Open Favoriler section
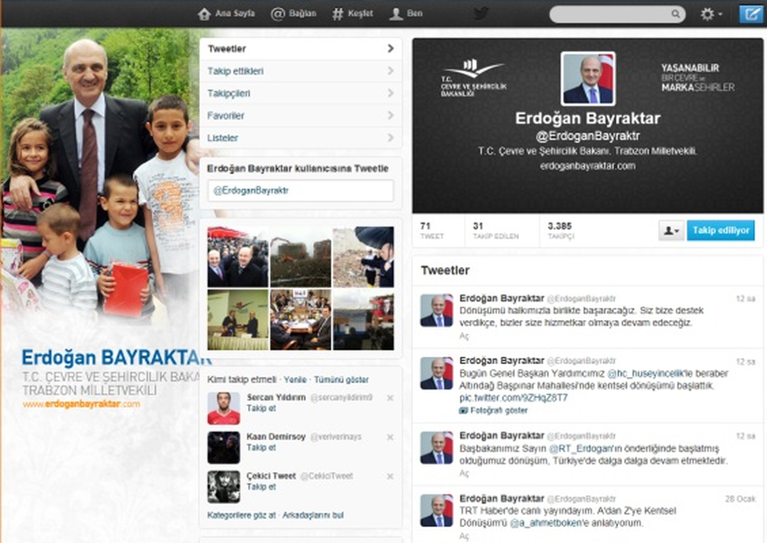 point(300,116)
